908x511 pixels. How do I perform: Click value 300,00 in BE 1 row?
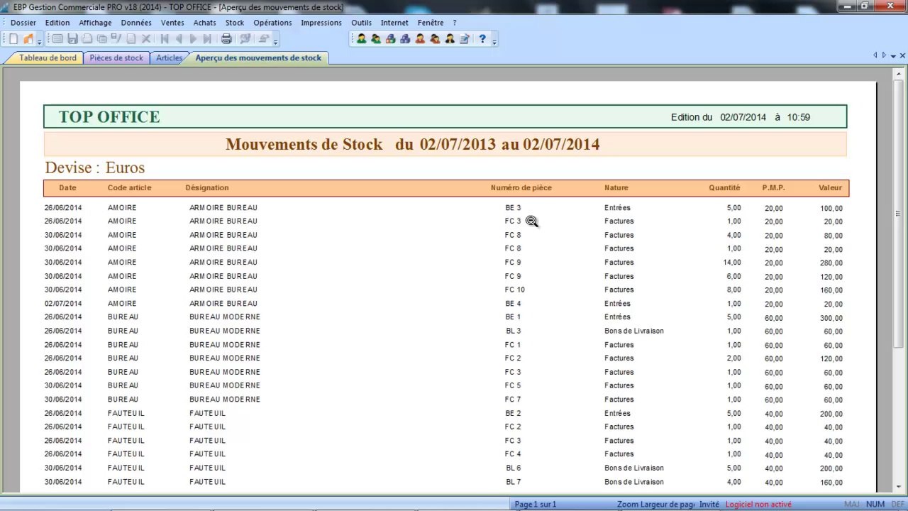[x=831, y=318]
